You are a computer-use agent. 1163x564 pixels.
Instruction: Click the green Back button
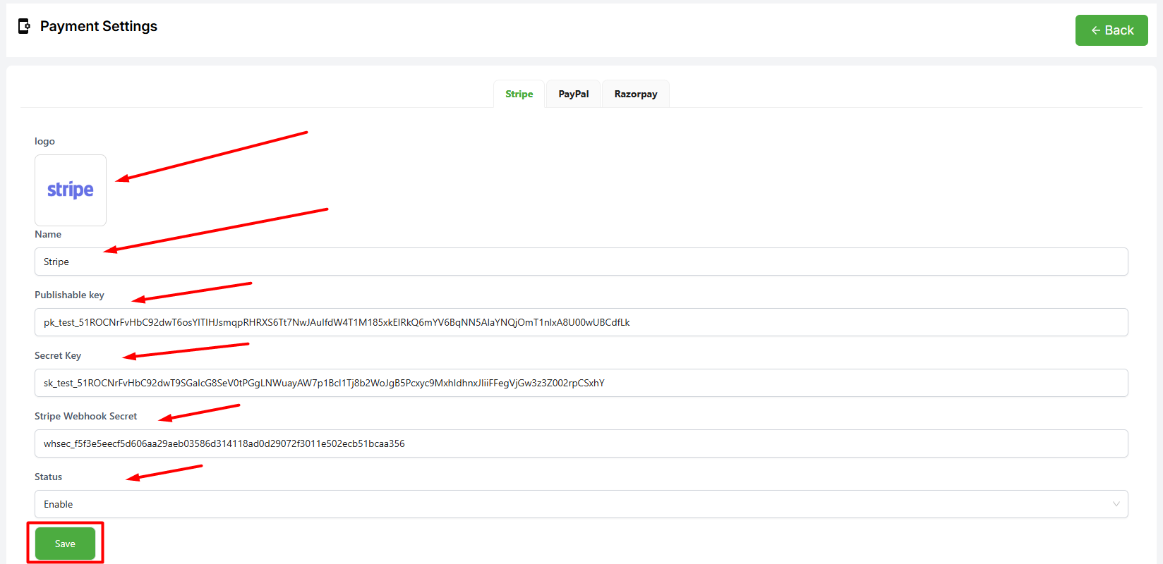pos(1111,30)
